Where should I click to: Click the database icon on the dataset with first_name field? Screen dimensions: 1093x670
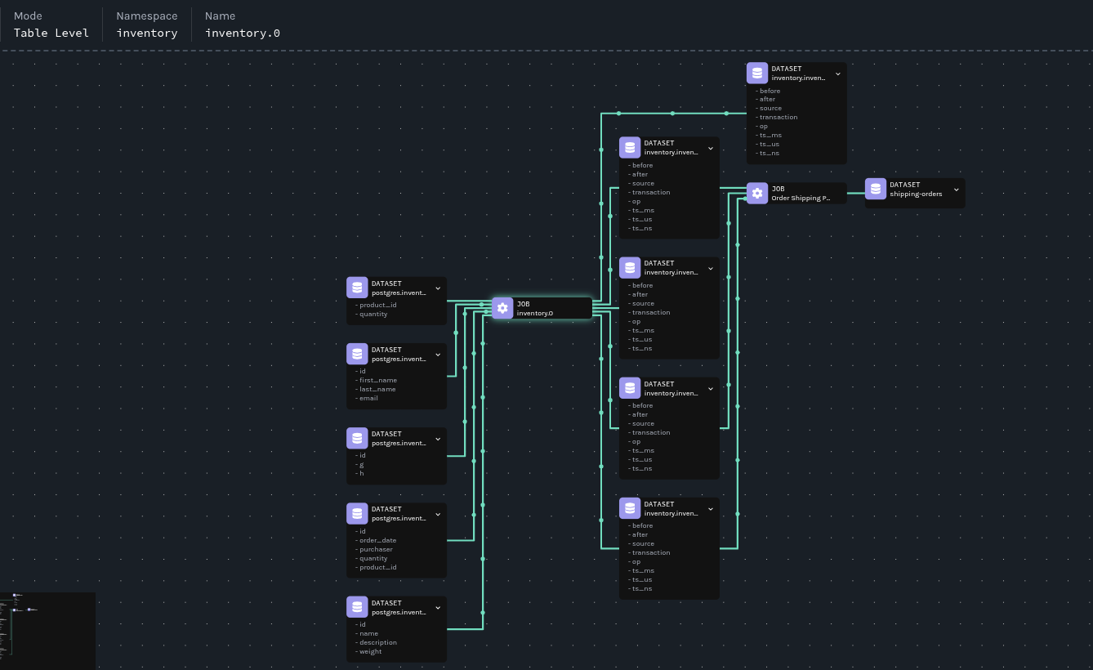click(x=358, y=353)
